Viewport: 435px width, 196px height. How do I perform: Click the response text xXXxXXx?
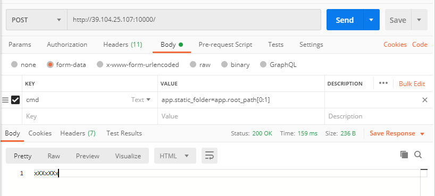point(46,173)
